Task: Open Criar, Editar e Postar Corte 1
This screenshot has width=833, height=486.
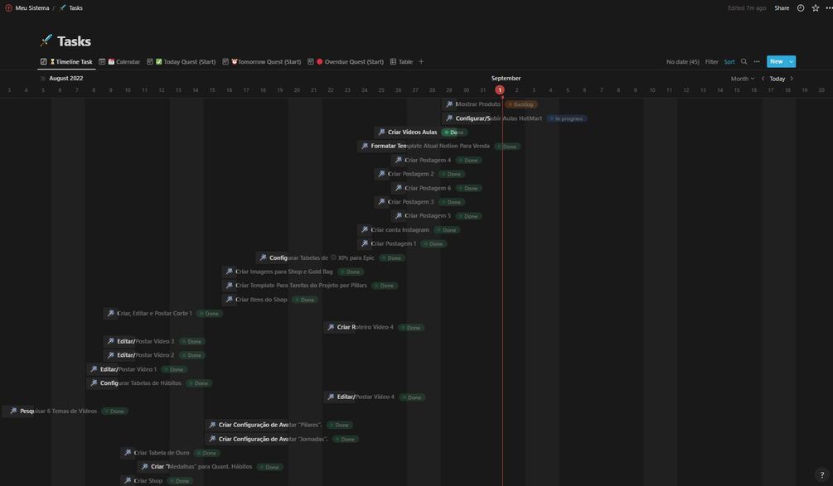Action: (154, 314)
